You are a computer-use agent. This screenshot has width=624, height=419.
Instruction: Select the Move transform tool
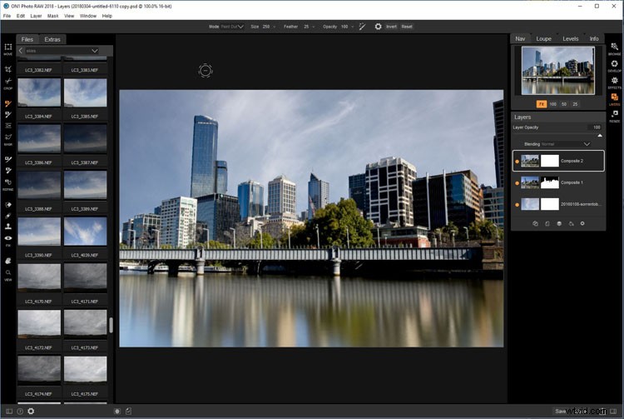coord(8,47)
